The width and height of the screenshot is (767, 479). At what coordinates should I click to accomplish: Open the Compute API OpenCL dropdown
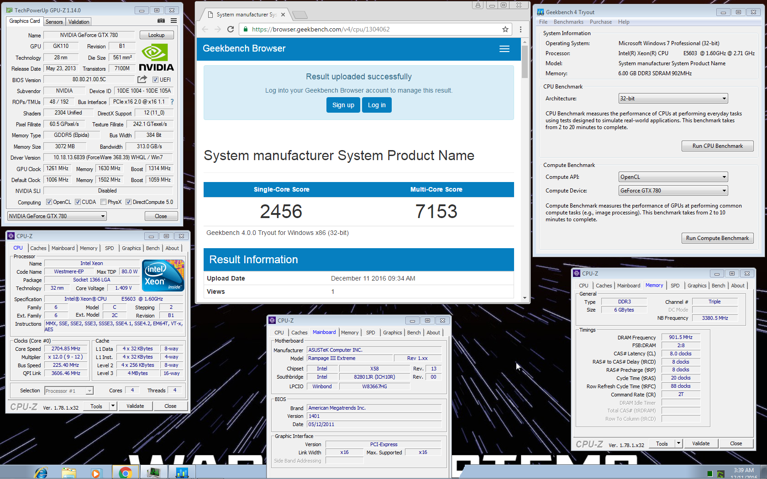click(x=673, y=177)
